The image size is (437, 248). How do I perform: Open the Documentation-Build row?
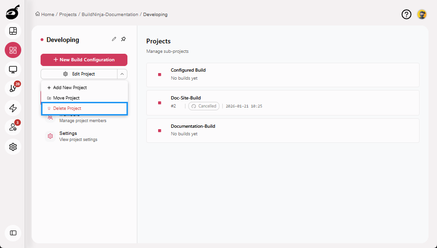pos(283,131)
